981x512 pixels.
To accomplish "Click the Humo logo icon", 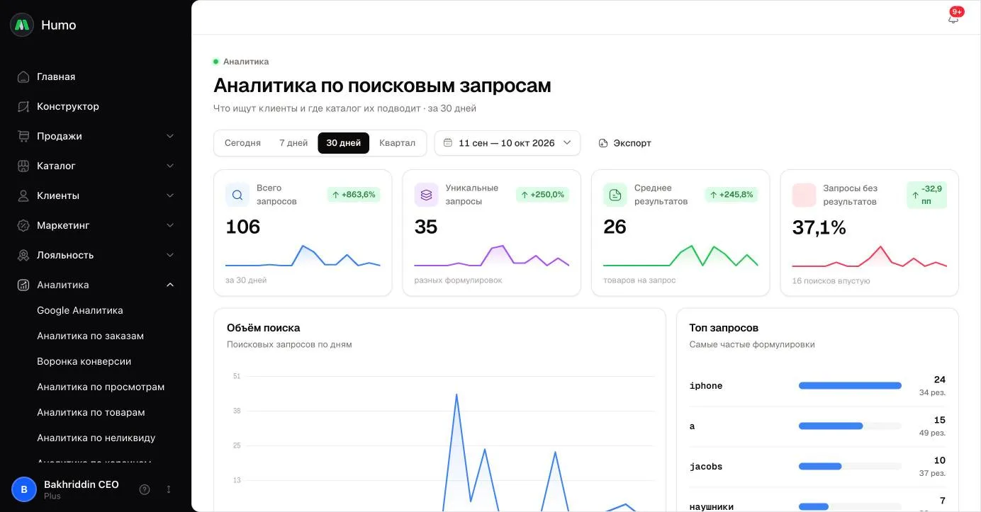I will pyautogui.click(x=22, y=25).
